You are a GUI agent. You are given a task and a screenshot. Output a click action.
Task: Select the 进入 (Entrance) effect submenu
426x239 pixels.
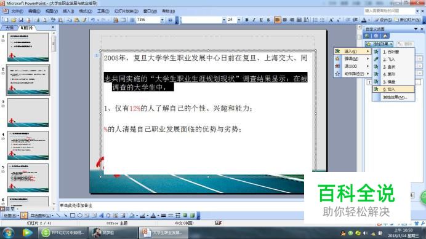pos(352,51)
